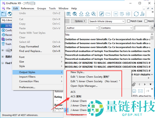This screenshot has height=118, width=155.
Task: Click the previous reference left arrow
Action: click(x=139, y=84)
